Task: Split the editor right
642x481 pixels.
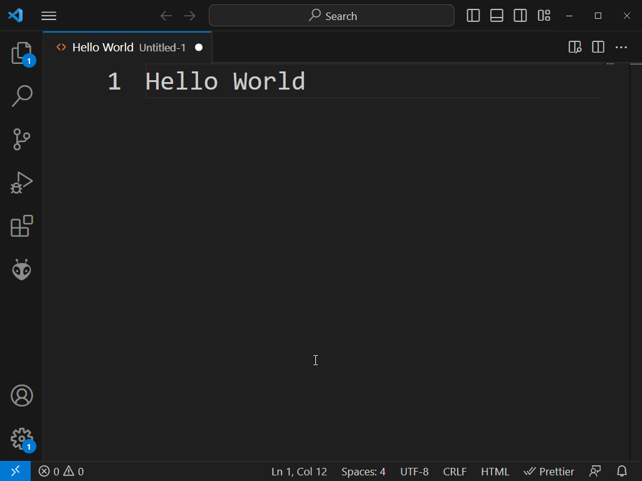Action: tap(598, 48)
